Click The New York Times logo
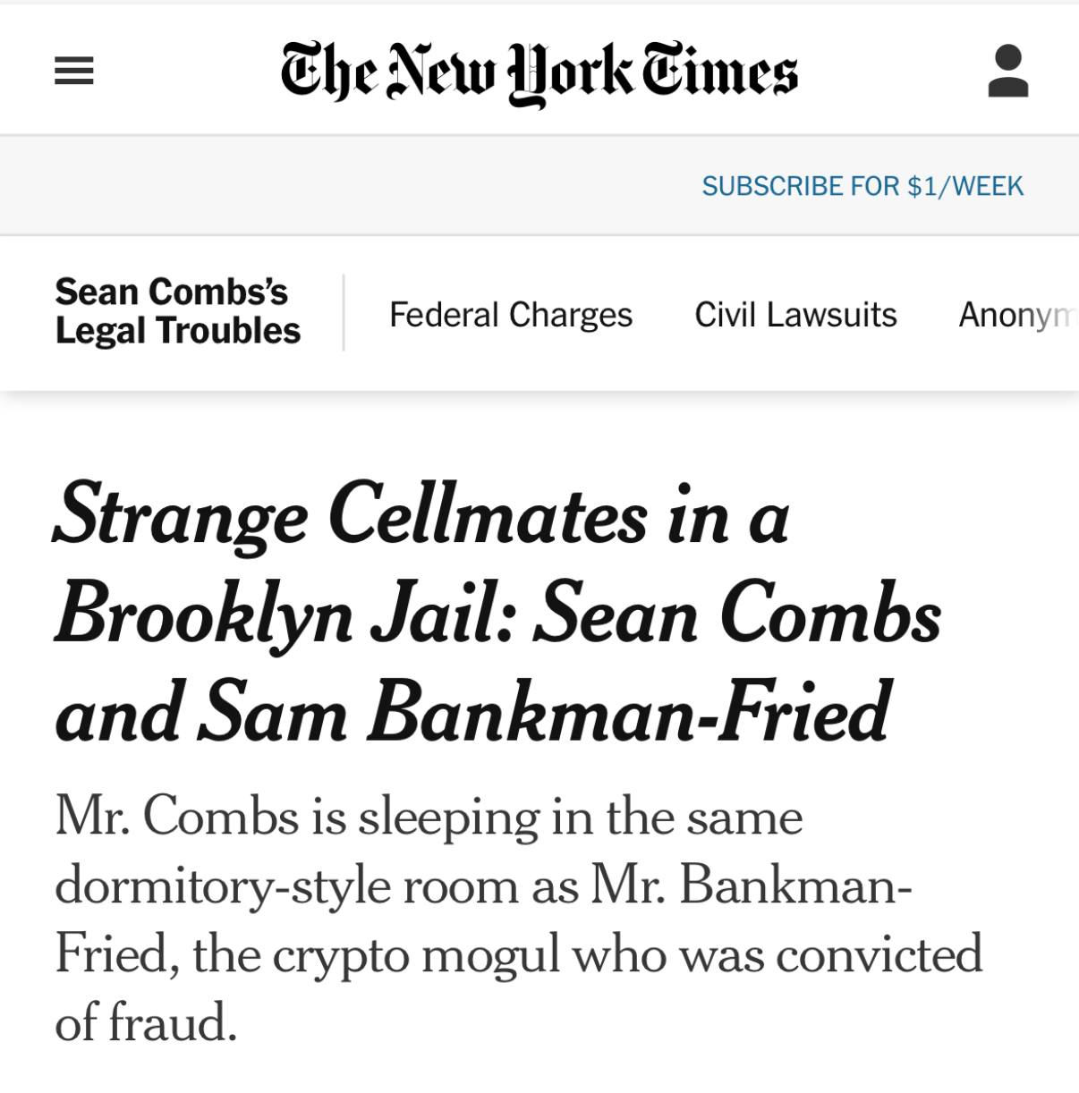1079x1093 pixels. 539,73
